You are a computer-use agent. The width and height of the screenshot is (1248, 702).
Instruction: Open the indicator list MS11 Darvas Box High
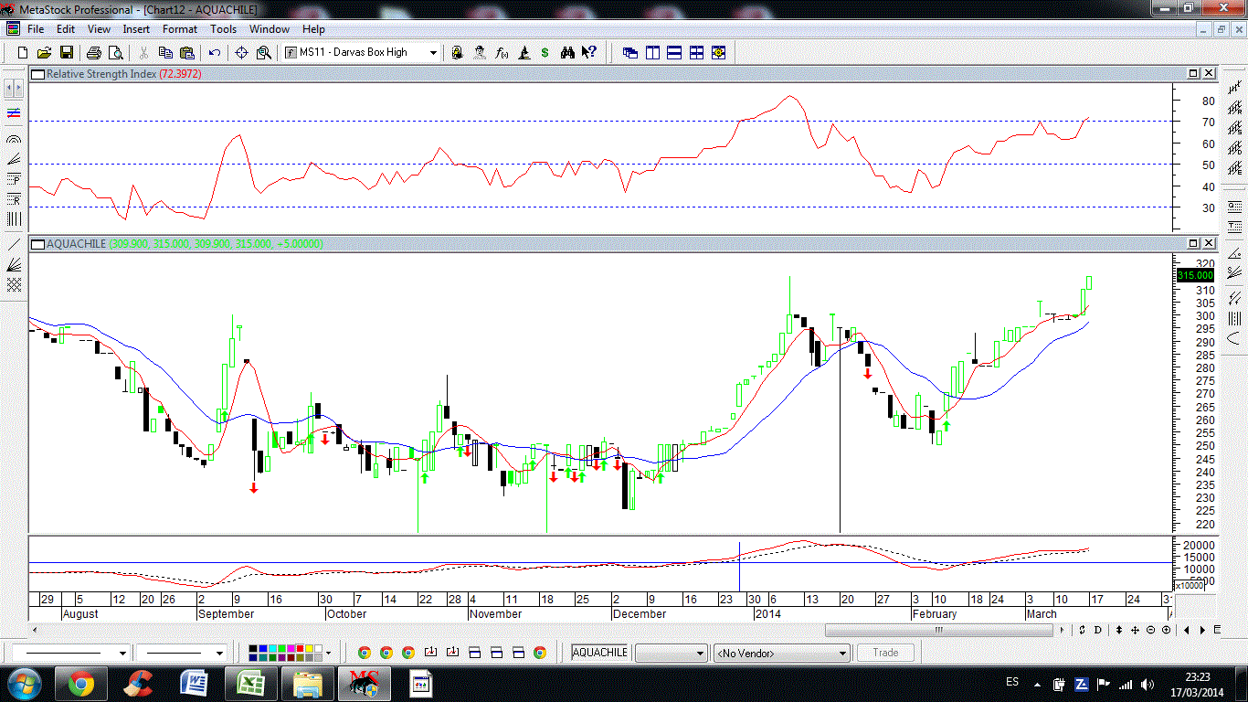pyautogui.click(x=362, y=52)
